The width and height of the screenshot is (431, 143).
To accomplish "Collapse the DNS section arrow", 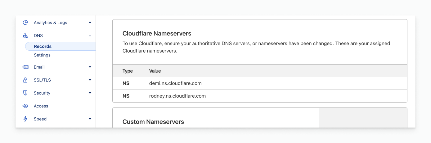I will [90, 36].
